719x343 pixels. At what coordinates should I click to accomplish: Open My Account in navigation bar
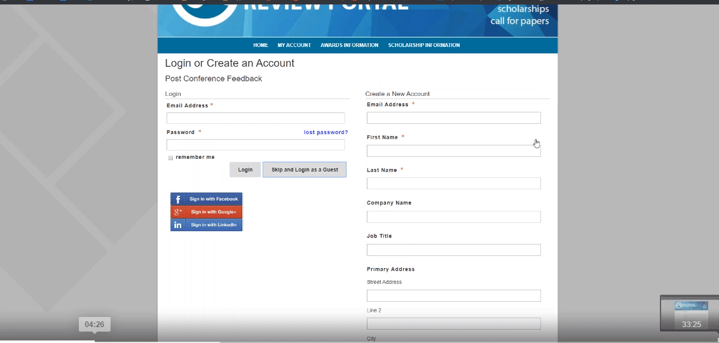point(294,45)
